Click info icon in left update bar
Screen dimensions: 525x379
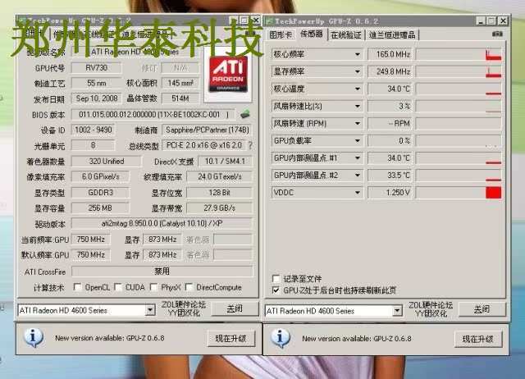click(33, 337)
